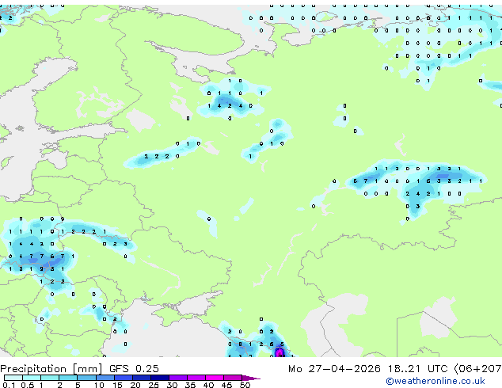The width and height of the screenshot is (502, 388).
Task: Select the legend swatch between 5 and 10
Action: [x=87, y=378]
